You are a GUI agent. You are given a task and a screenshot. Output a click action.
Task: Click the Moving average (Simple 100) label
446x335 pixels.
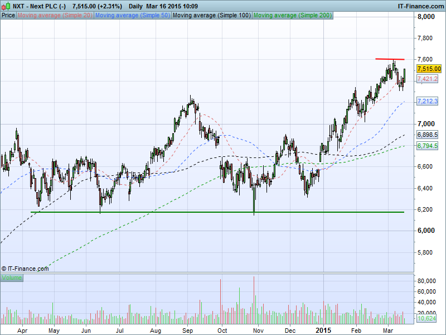[211, 16]
